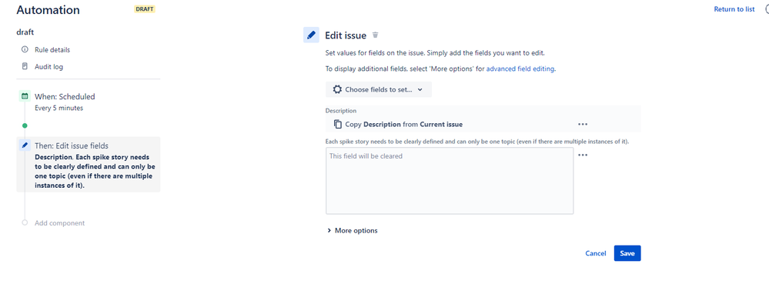Click the Add component circle icon
The height and width of the screenshot is (294, 769).
pyautogui.click(x=25, y=223)
